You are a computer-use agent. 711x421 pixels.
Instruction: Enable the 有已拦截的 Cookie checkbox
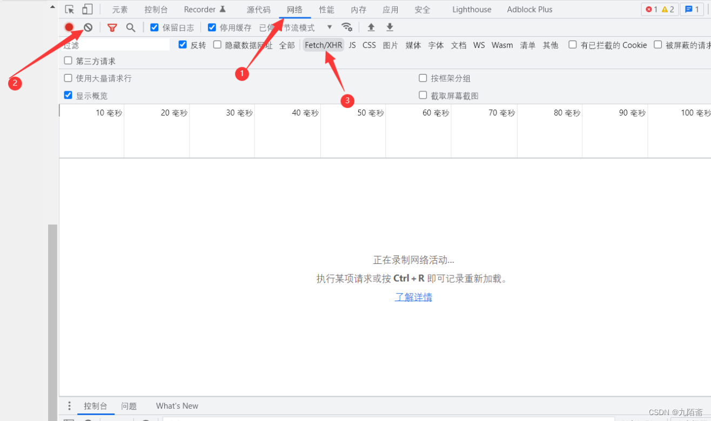(573, 45)
